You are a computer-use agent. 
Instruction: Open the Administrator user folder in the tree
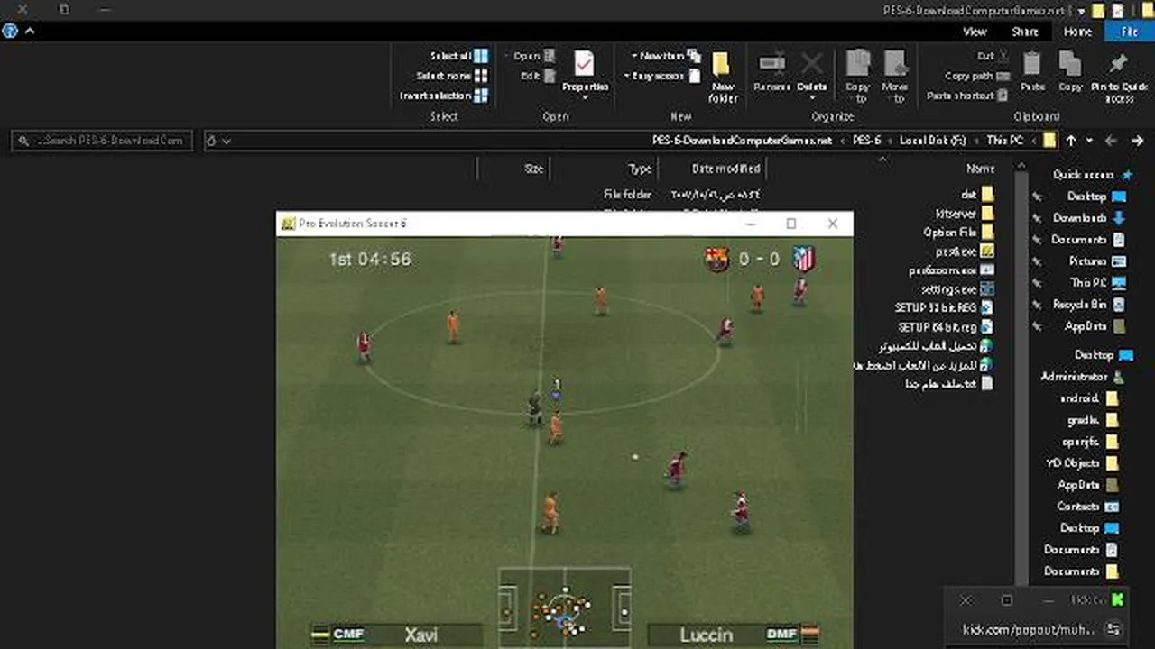1082,377
